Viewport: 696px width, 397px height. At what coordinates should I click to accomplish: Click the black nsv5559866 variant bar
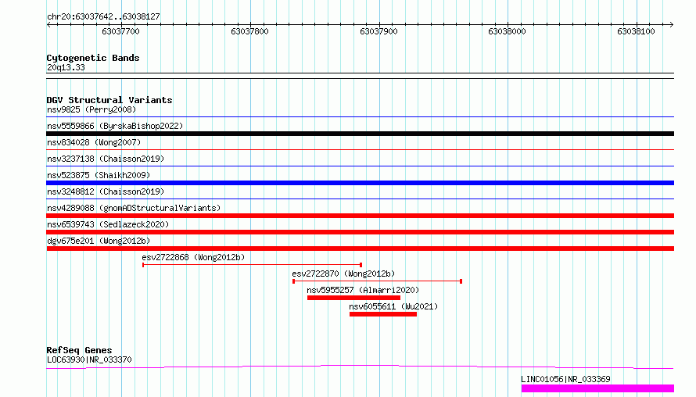tap(360, 134)
